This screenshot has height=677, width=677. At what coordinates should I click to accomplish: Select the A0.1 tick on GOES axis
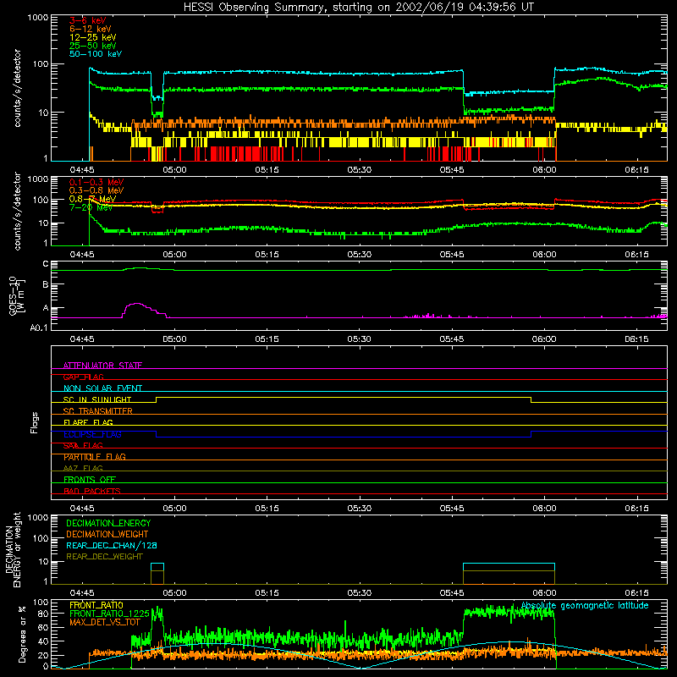click(39, 327)
